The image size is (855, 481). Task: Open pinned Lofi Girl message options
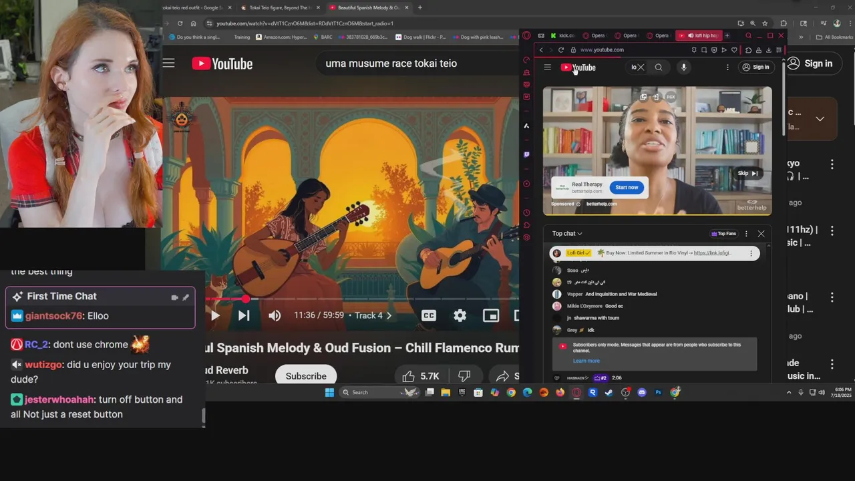click(x=751, y=253)
